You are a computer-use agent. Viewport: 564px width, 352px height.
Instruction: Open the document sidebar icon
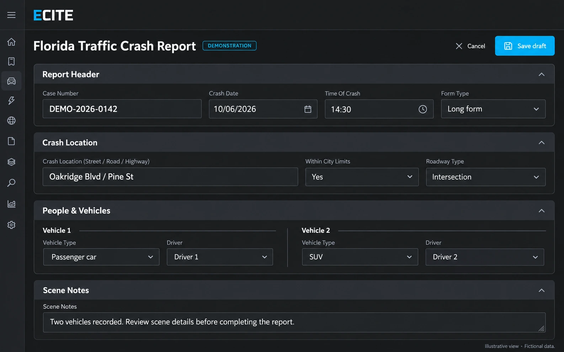(x=11, y=141)
